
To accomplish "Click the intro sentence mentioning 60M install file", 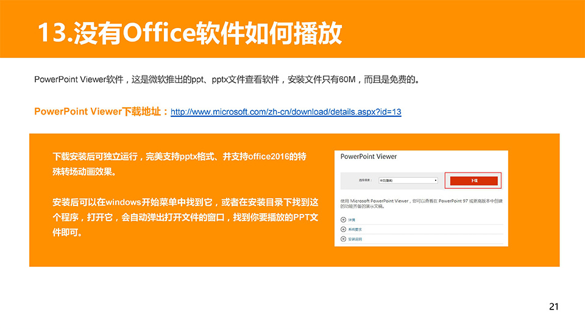I will (227, 80).
